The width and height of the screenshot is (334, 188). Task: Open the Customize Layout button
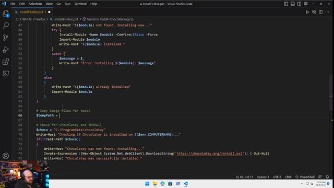tap(306, 4)
